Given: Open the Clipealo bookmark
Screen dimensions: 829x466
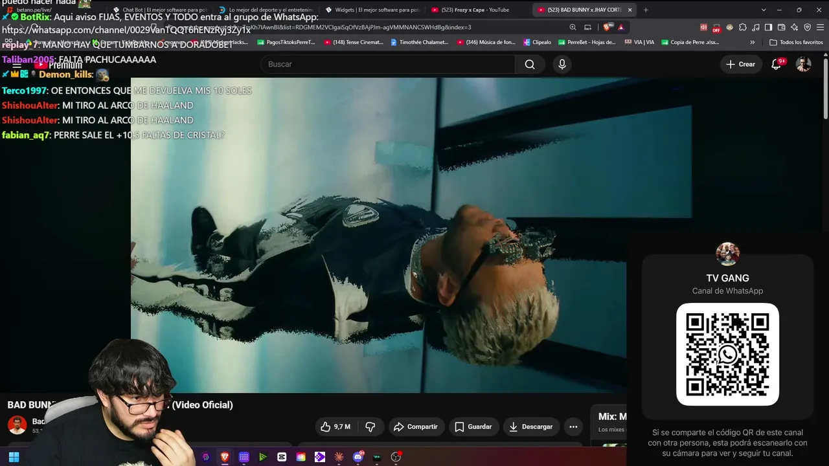Looking at the screenshot, I should coord(537,42).
